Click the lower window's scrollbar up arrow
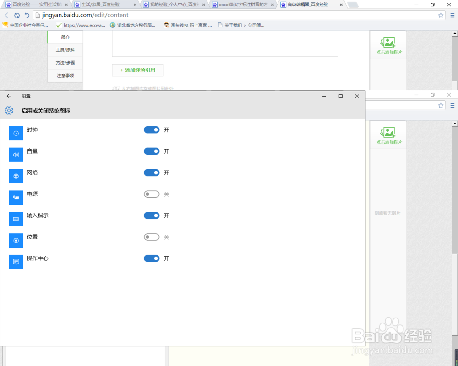The width and height of the screenshot is (458, 366). 455,124
